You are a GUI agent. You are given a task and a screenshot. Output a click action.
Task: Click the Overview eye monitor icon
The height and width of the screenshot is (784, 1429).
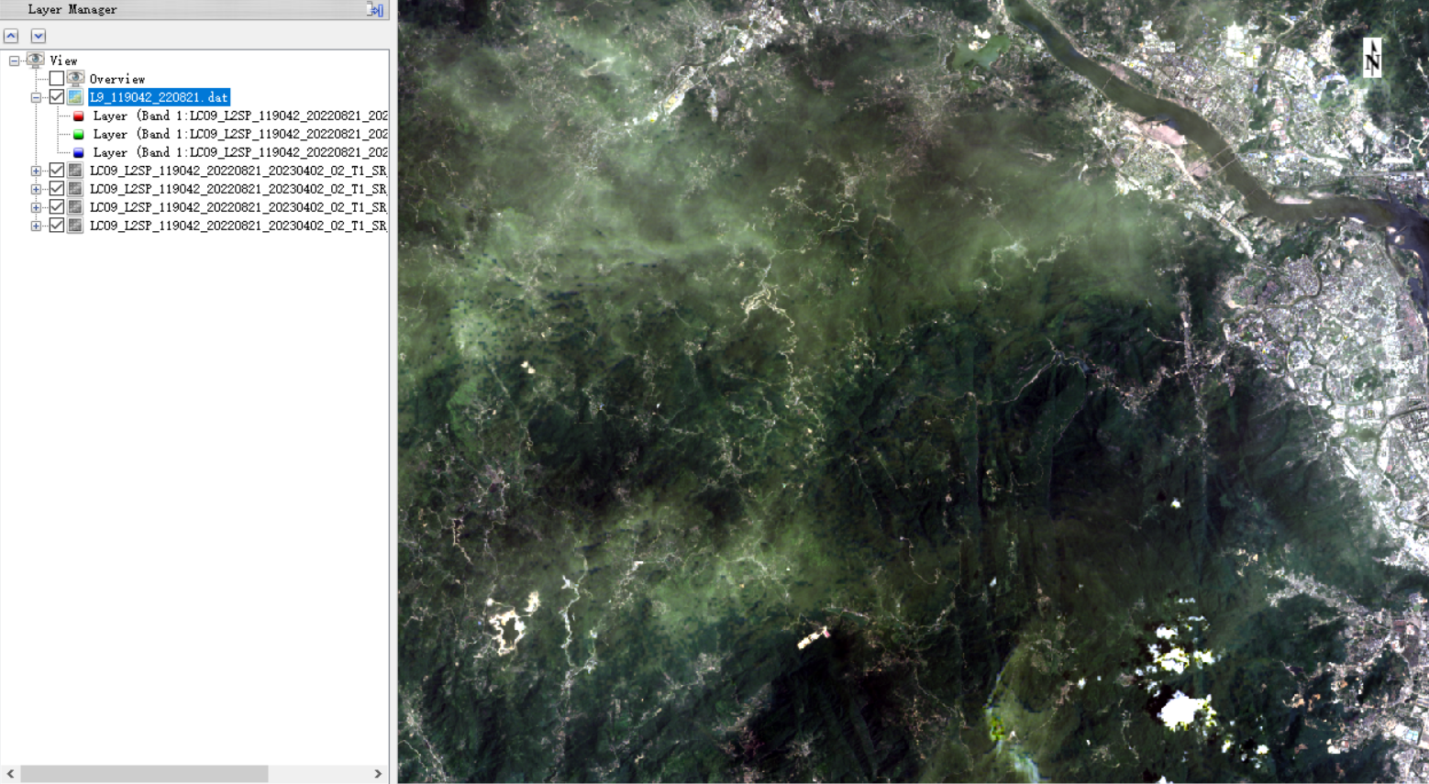click(x=75, y=79)
